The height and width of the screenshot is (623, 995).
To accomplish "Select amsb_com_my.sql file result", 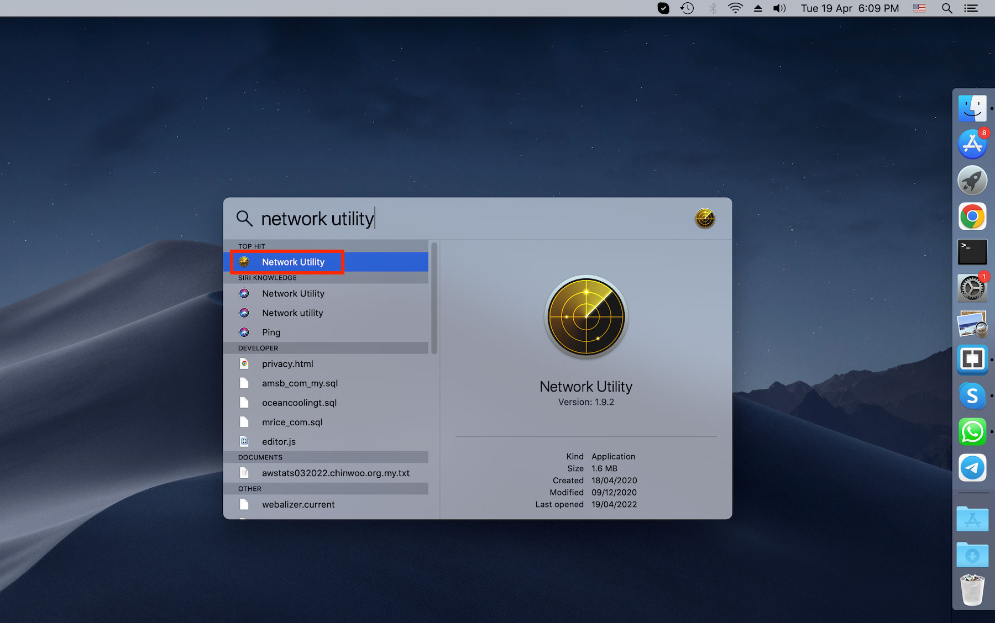I will point(300,383).
